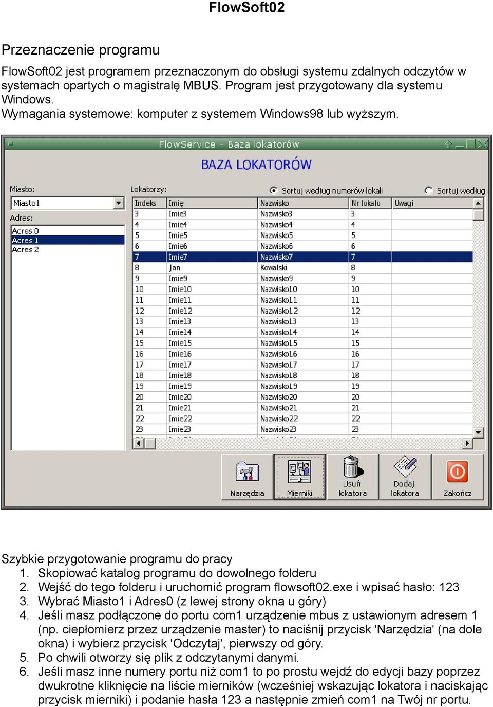The height and width of the screenshot is (707, 493).
Task: Click the Nazwisko column header
Action: [303, 203]
